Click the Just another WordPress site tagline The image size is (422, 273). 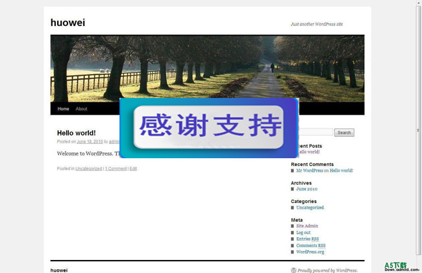[x=317, y=24]
